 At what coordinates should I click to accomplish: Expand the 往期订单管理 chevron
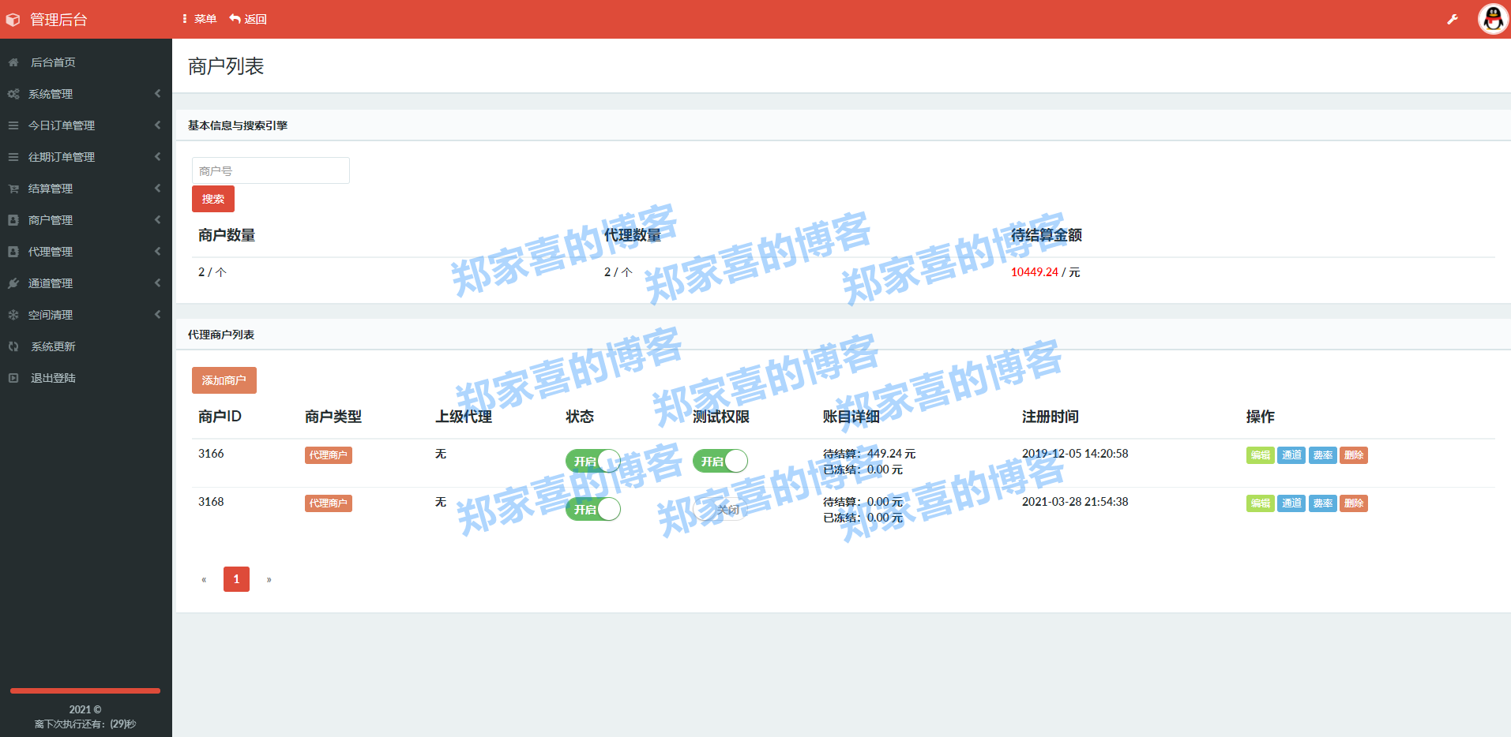click(157, 157)
